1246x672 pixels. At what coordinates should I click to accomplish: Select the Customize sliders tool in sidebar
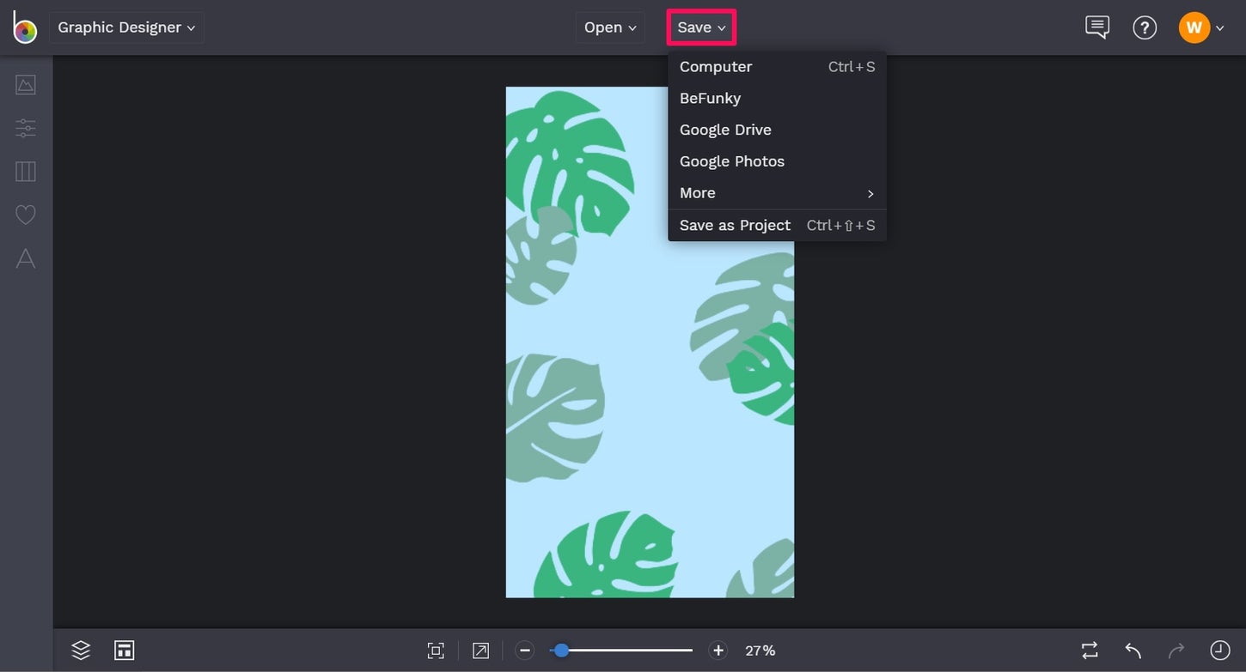25,128
